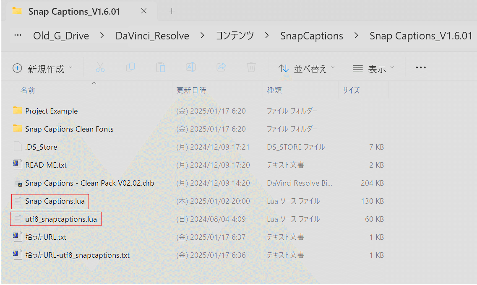The width and height of the screenshot is (477, 285).
Task: Click the 2025/01/17 6:37 date cell
Action: pos(211,237)
